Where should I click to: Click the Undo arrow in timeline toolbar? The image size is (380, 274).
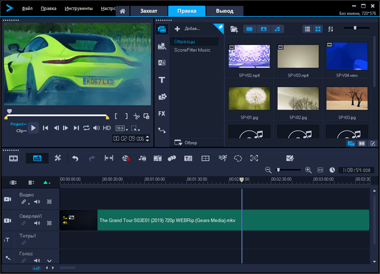click(75, 158)
